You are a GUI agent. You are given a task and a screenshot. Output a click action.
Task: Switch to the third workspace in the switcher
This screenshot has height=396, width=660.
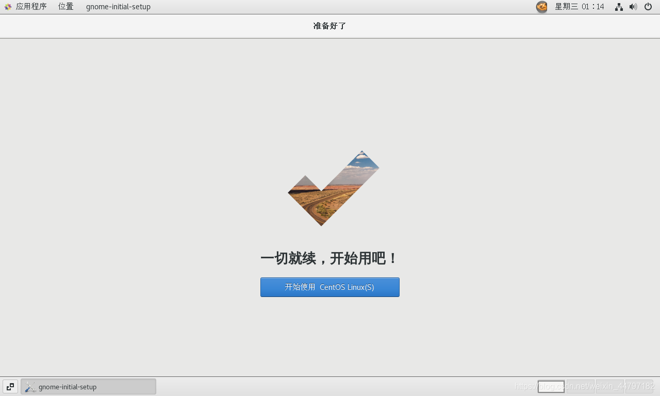610,387
